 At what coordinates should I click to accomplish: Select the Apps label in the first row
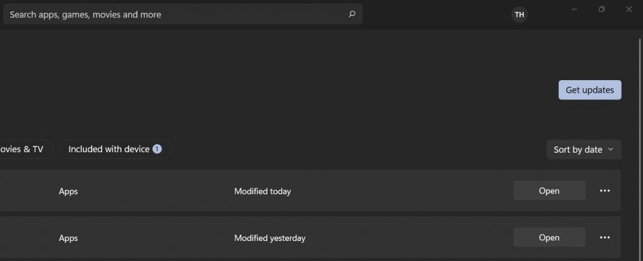(x=68, y=192)
